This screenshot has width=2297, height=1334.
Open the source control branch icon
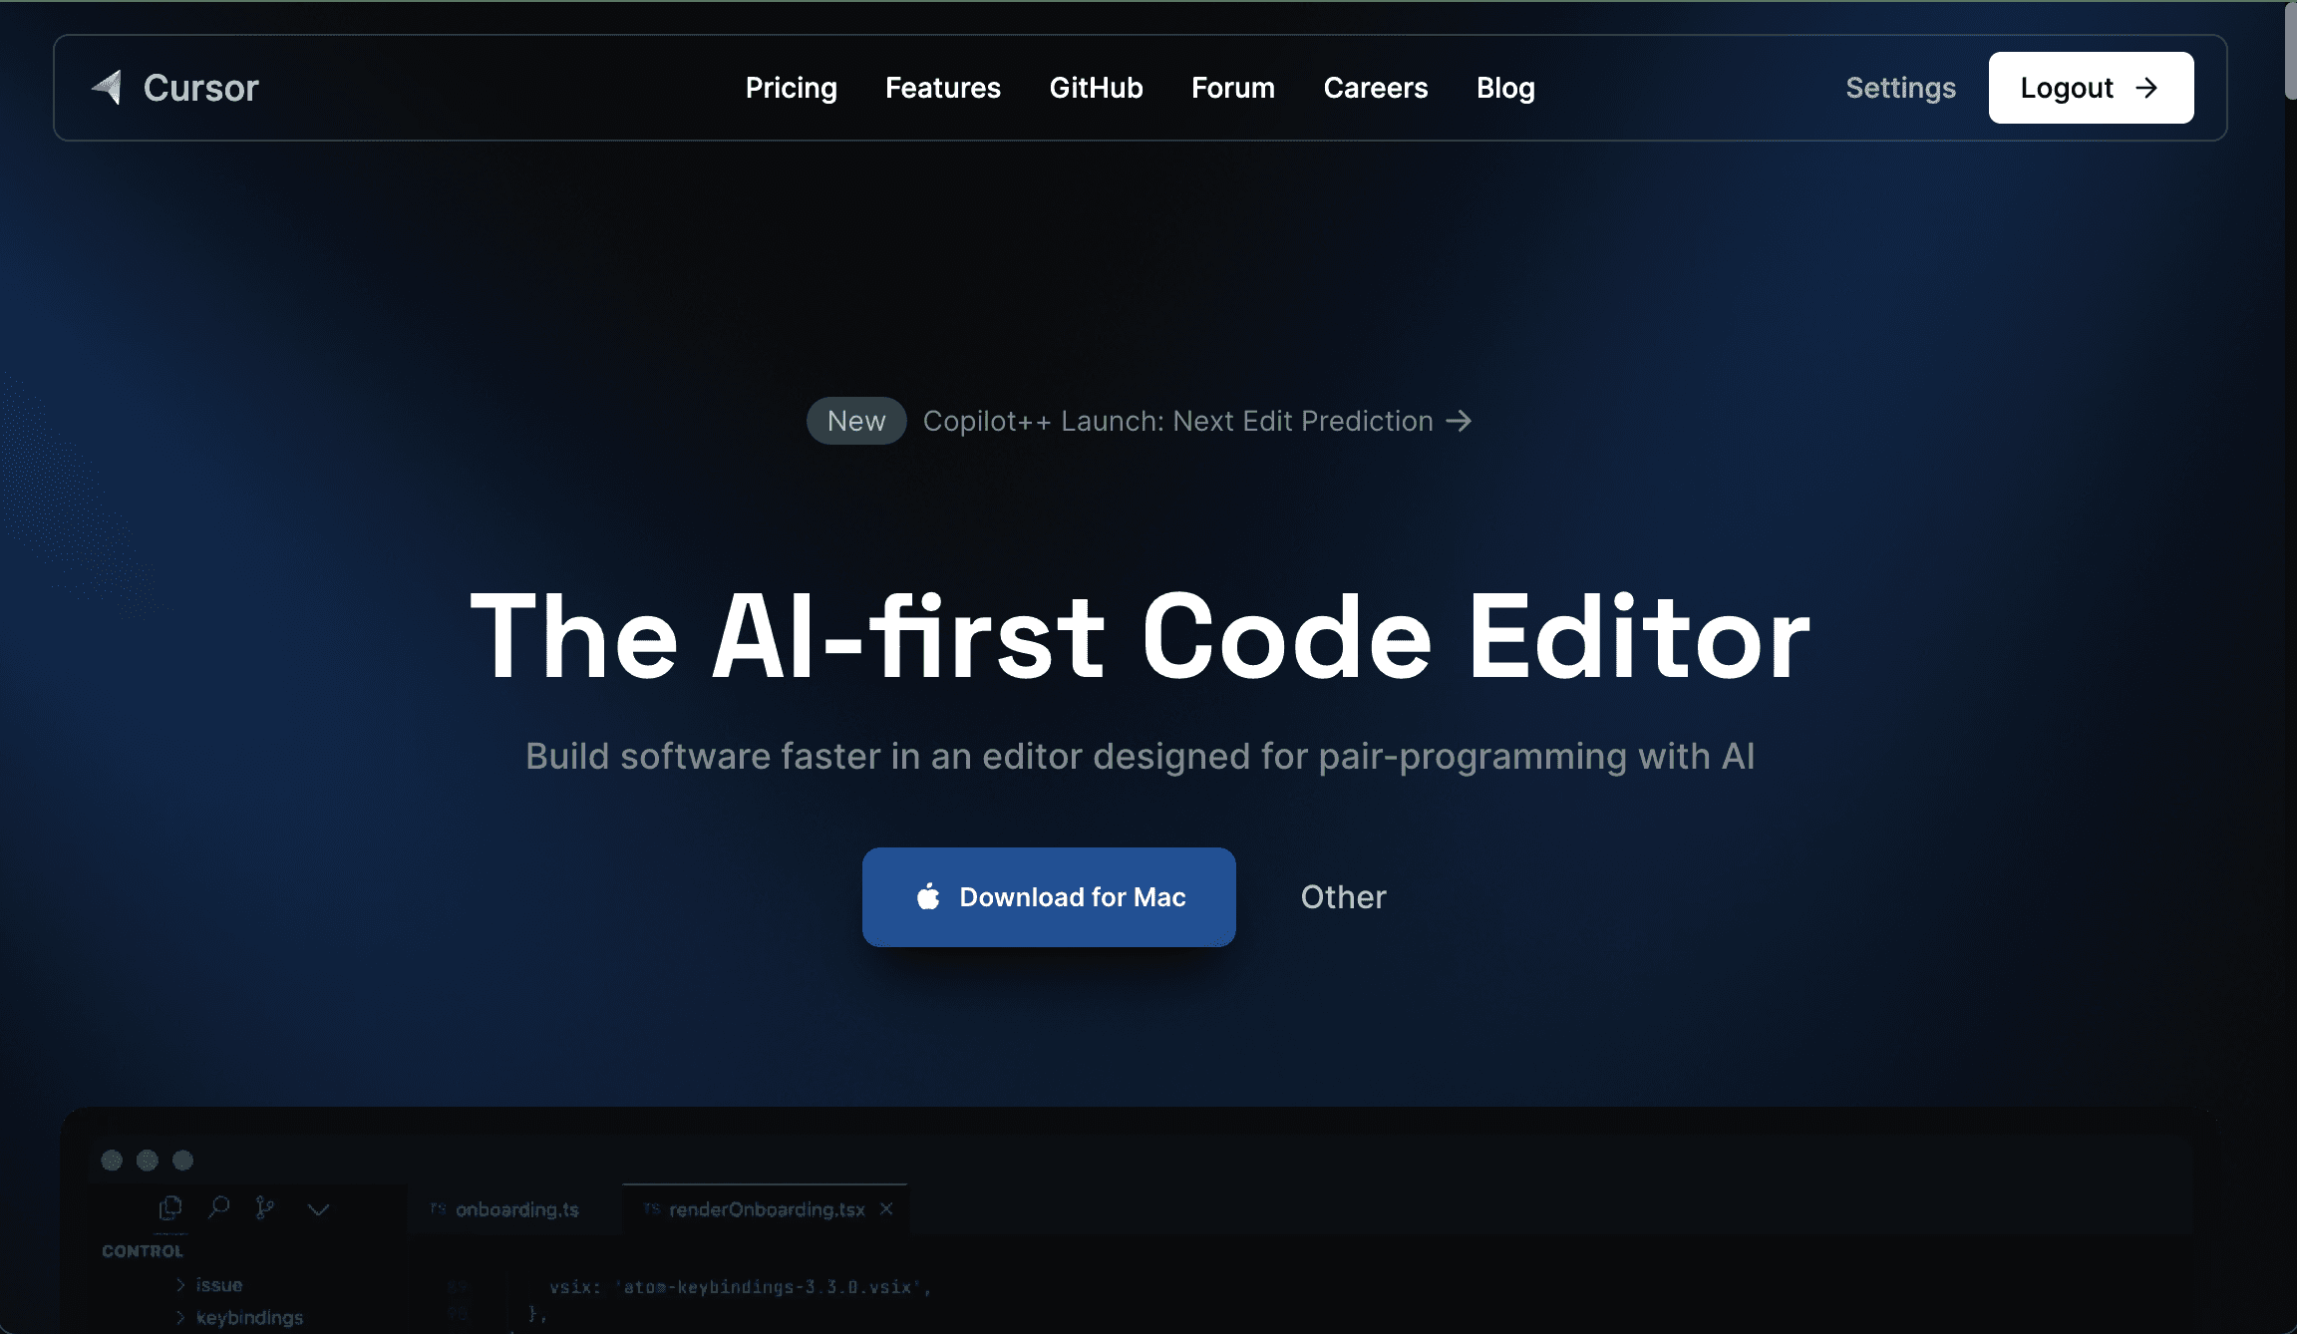[264, 1208]
